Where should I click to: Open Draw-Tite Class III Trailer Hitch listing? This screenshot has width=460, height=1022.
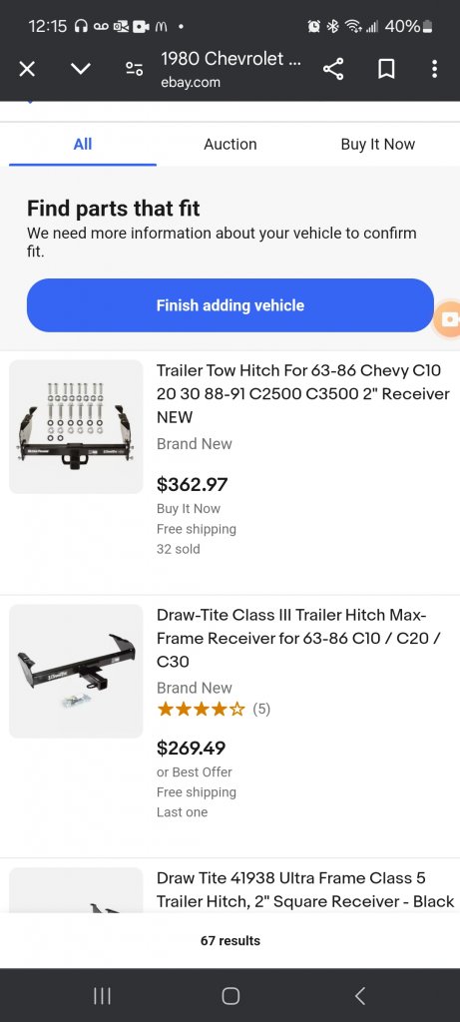click(x=299, y=638)
